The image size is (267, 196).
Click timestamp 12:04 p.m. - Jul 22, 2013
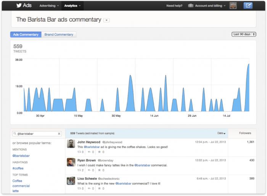[210, 142]
